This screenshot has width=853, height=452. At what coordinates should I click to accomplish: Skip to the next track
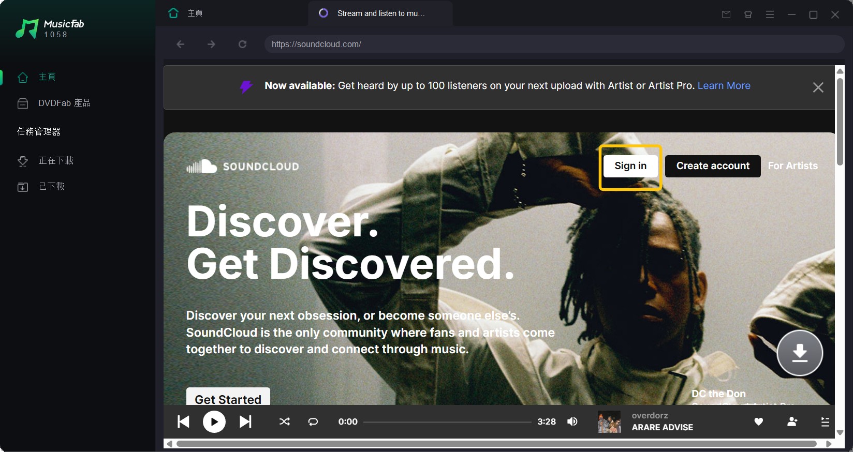245,422
